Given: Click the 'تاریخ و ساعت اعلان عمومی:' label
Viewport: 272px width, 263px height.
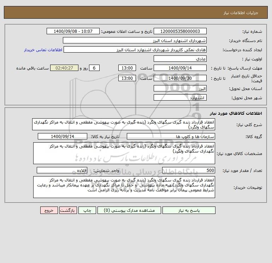Looking at the screenshot, I should 127,31.
